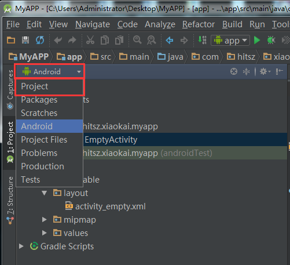Select the Gradle Scripts row
The width and height of the screenshot is (290, 265).
[62, 246]
